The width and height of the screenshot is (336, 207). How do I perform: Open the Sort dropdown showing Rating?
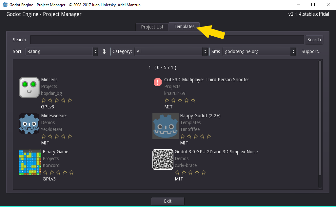pyautogui.click(x=62, y=52)
